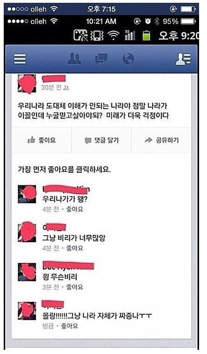Open profile picture of 웡 무슨비리 commenter
Screen dimensions: 207x354
pyautogui.click(x=27, y=272)
